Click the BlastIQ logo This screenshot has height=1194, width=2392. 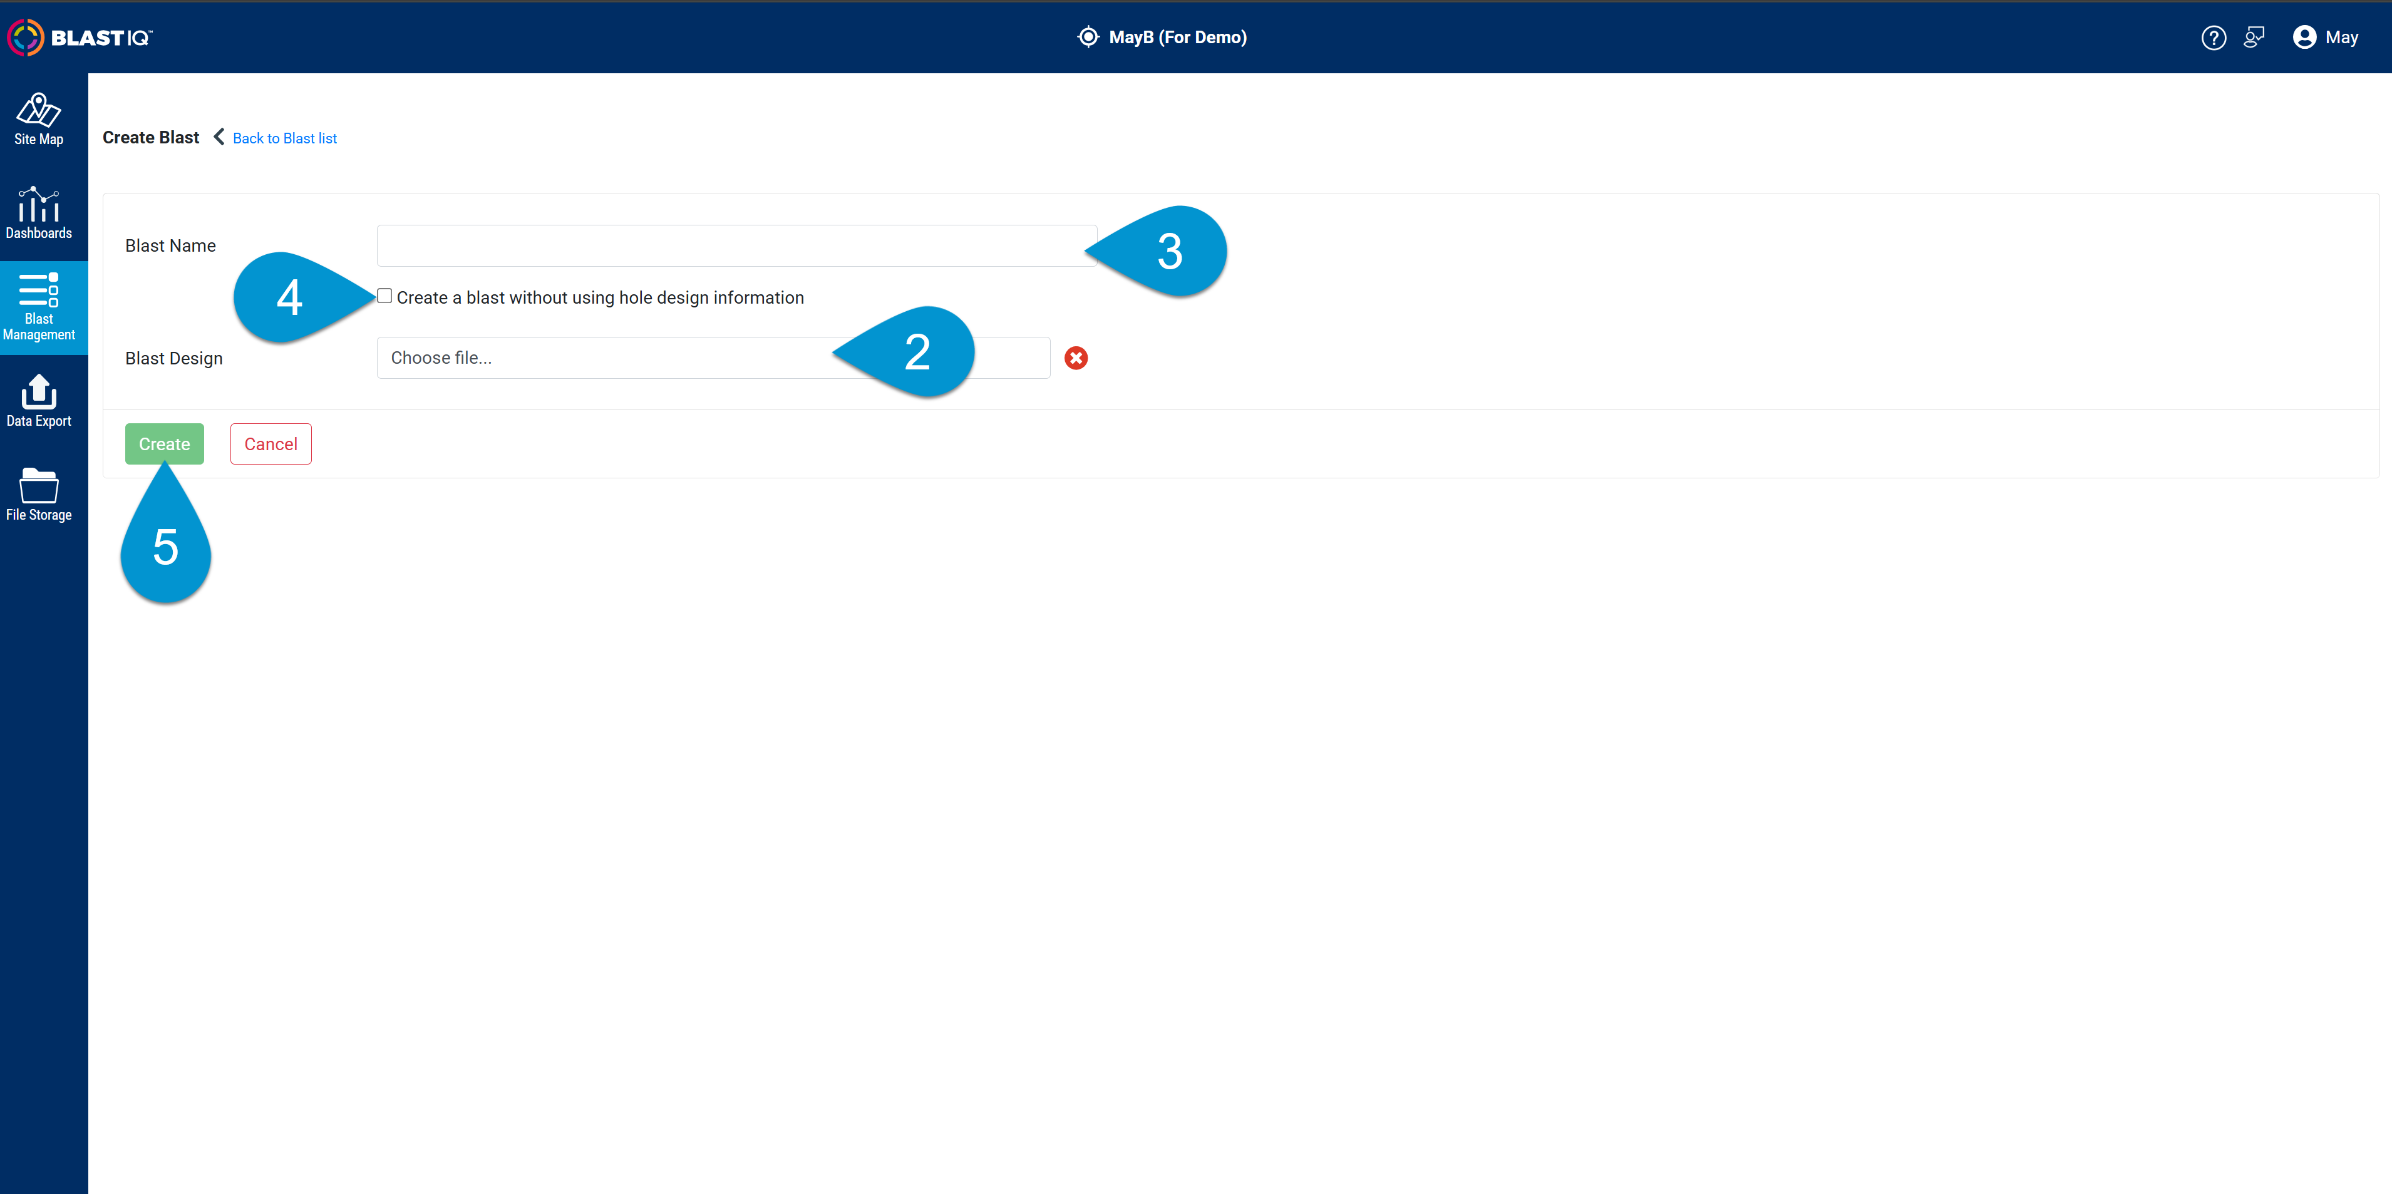coord(80,37)
